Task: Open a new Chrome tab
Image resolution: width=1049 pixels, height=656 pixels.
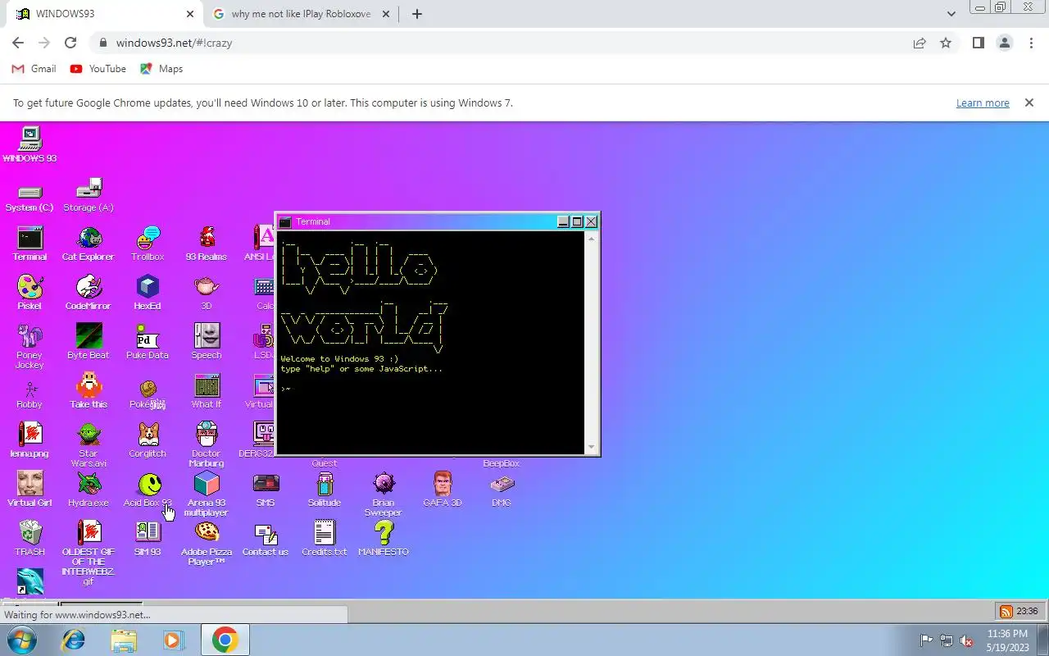Action: [417, 14]
